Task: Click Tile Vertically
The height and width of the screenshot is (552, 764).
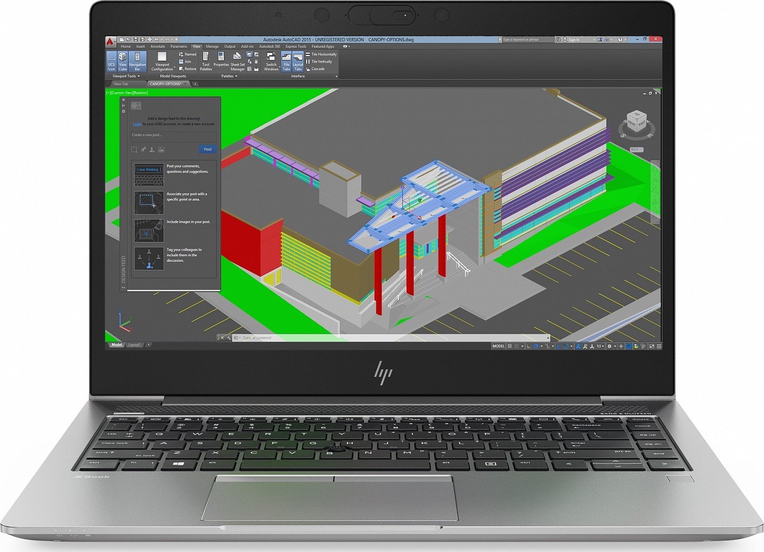Action: point(320,61)
